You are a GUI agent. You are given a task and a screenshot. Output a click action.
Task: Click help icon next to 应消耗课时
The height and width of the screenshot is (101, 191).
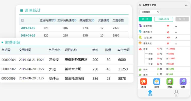55,20
